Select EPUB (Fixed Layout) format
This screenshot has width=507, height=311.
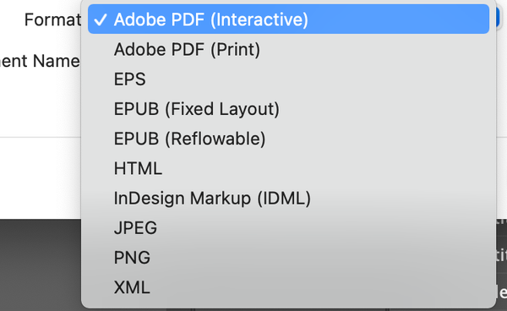tap(288, 109)
